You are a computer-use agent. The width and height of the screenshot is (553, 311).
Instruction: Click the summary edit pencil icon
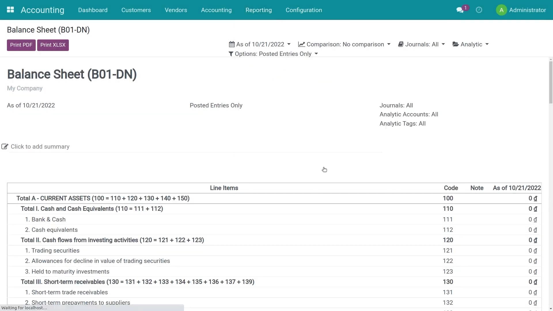click(x=5, y=147)
